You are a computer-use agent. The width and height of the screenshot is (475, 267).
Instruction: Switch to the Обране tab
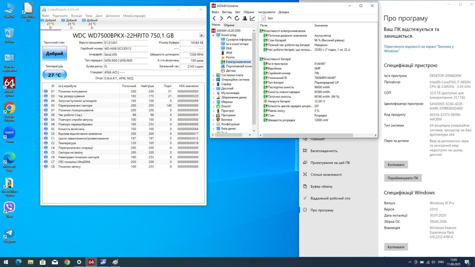click(x=229, y=25)
